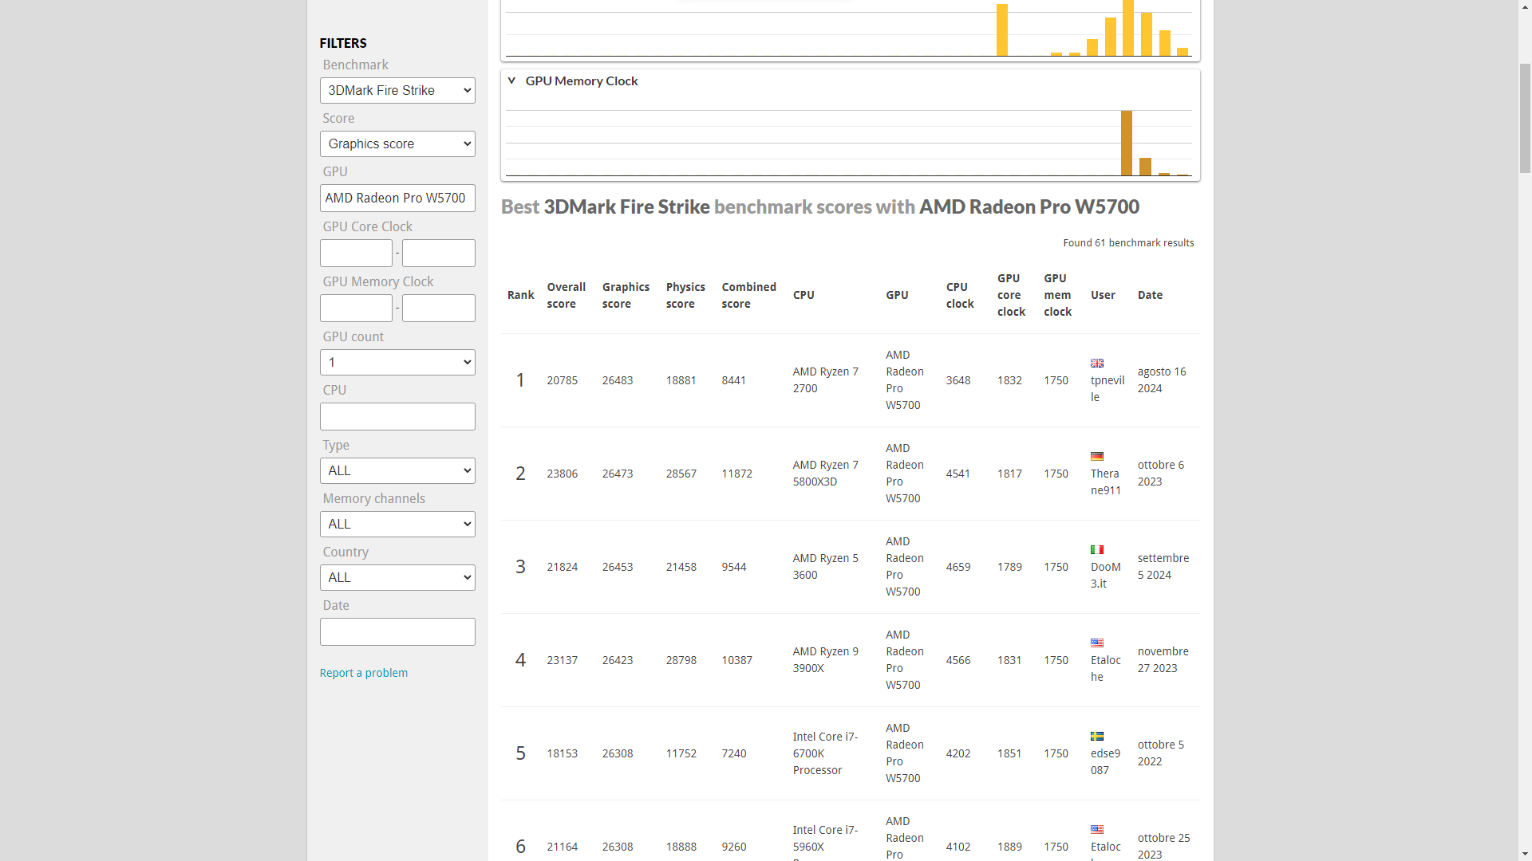The height and width of the screenshot is (861, 1532).
Task: Click the GPU field containing AMD Radeon Pro W5700
Action: [x=397, y=199]
